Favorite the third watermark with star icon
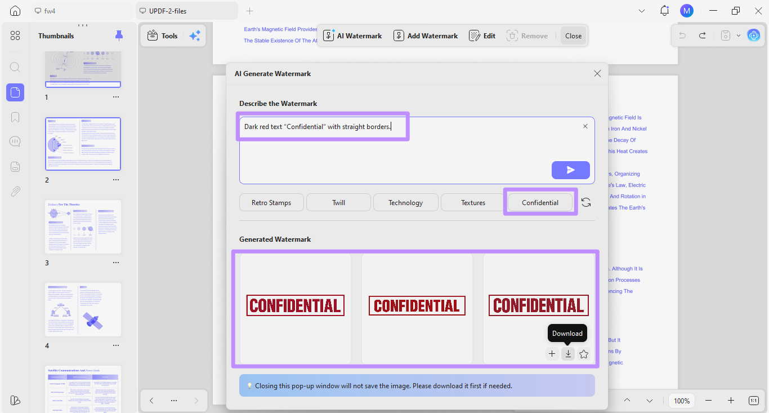Image resolution: width=769 pixels, height=413 pixels. point(584,354)
